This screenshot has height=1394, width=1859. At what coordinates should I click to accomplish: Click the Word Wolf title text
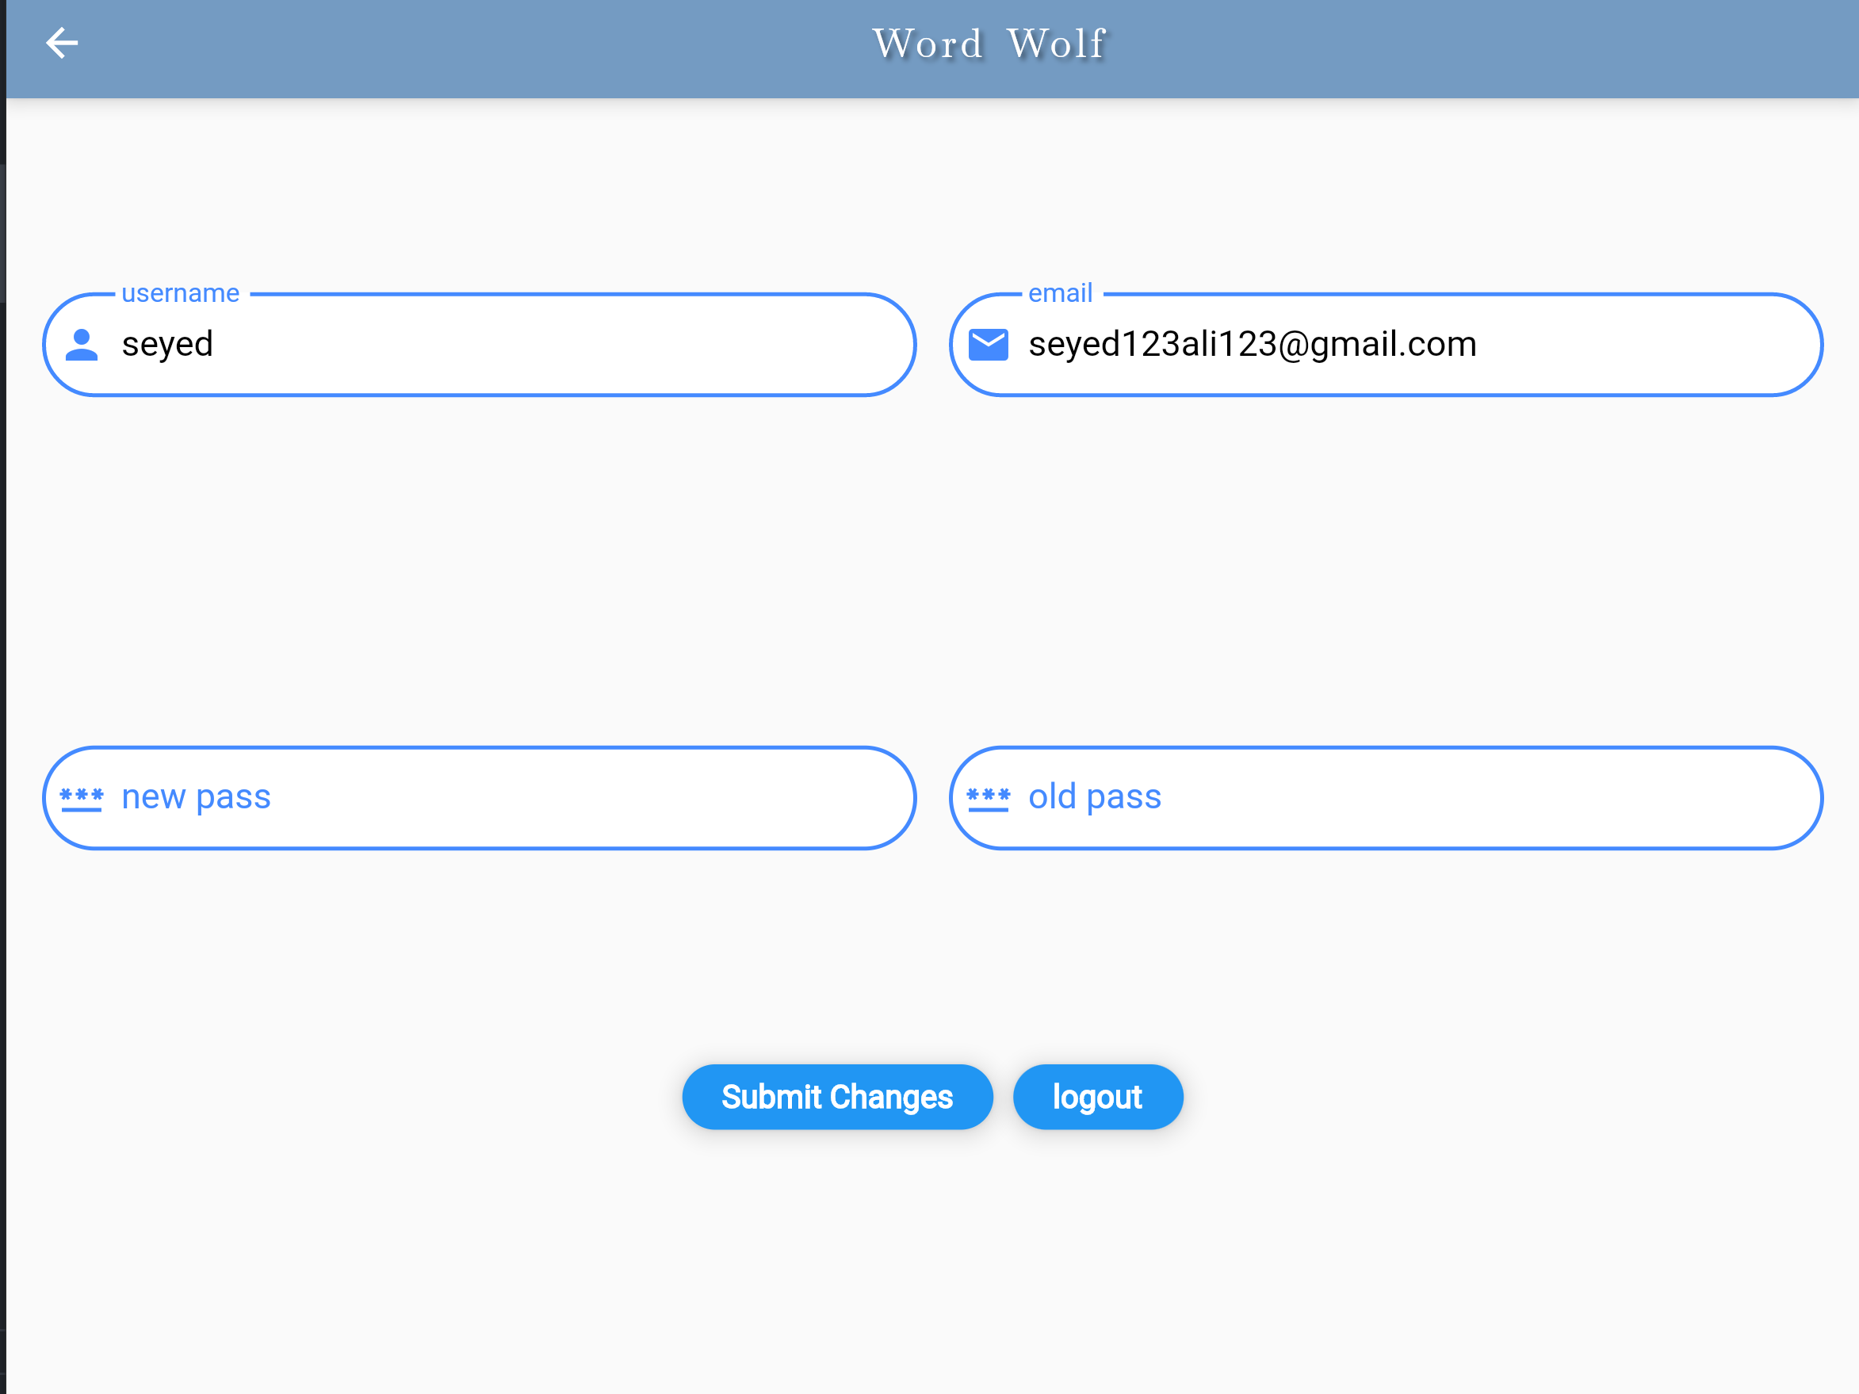(x=989, y=44)
